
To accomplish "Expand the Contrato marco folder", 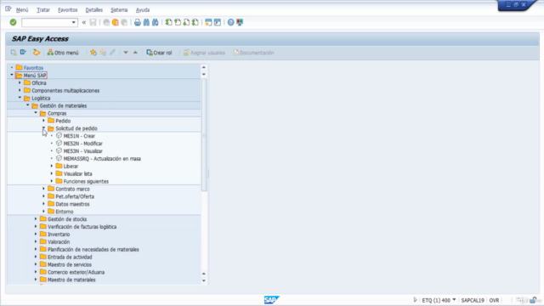I will 43,189.
